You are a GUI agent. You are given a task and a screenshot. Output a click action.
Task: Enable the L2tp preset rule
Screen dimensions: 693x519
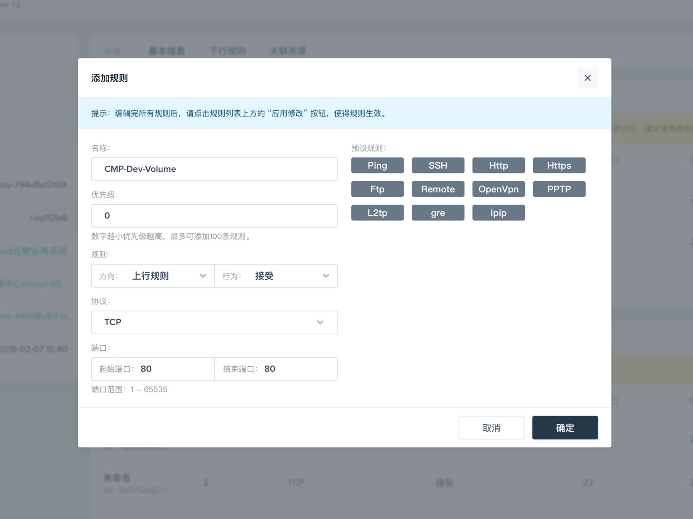click(x=377, y=212)
